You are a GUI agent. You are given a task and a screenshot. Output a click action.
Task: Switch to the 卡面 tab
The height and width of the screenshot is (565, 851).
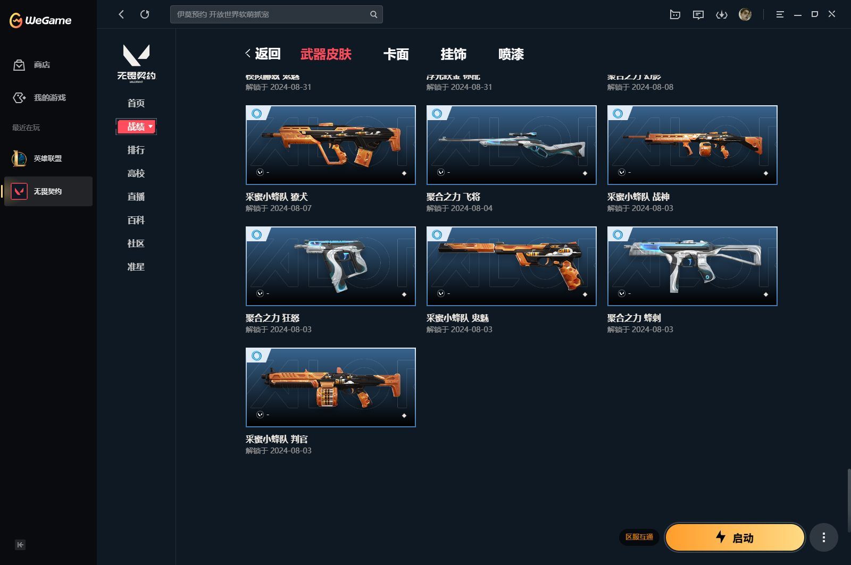[x=396, y=54]
